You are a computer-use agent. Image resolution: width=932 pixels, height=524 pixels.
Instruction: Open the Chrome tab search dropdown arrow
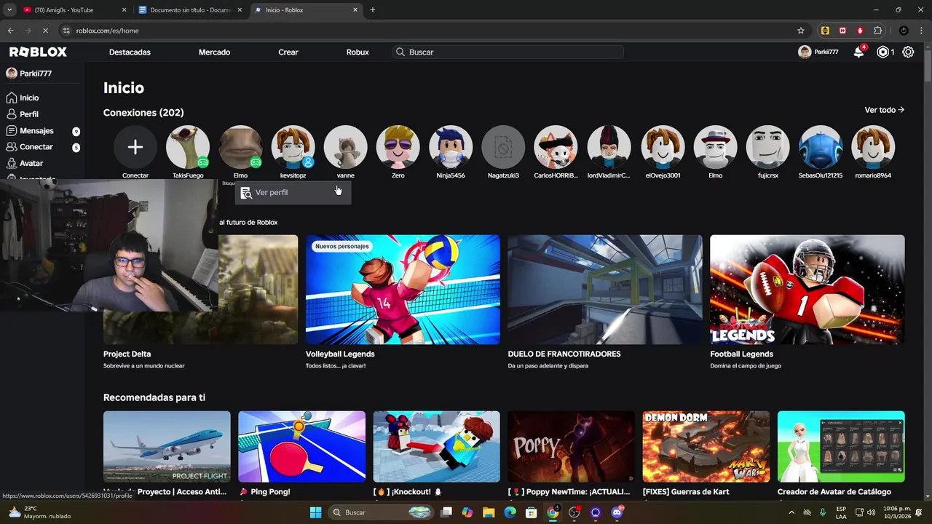[9, 10]
